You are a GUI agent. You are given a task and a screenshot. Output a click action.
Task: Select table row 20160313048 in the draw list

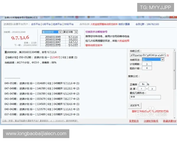coord(60,39)
